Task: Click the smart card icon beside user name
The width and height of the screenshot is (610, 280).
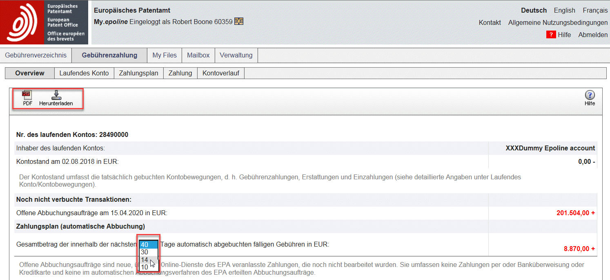Action: [239, 21]
